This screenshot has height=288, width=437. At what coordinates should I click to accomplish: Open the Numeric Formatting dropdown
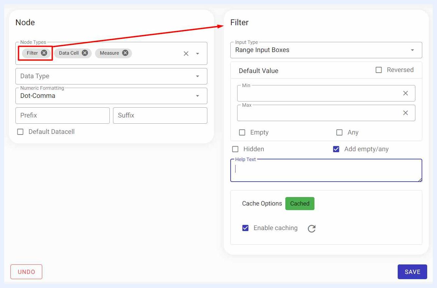click(x=111, y=96)
